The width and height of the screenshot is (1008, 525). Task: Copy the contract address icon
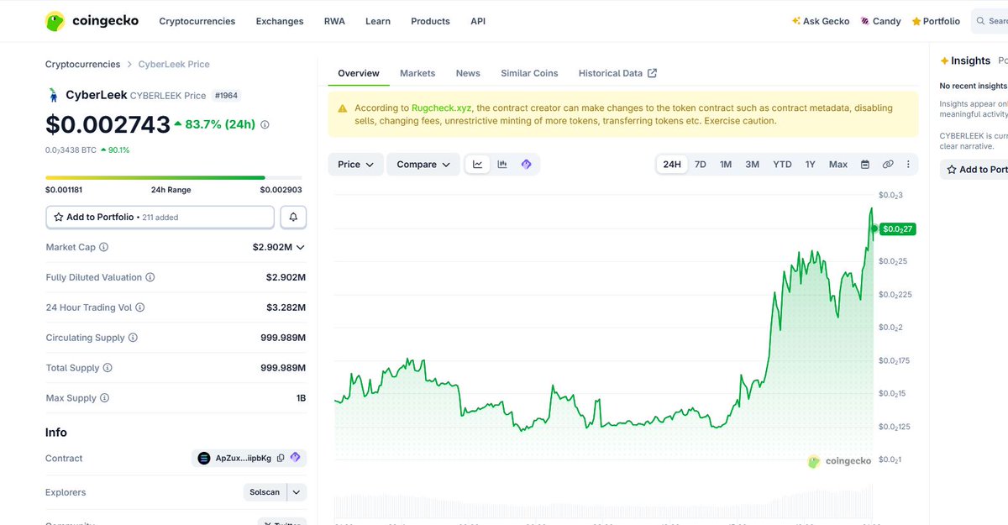click(281, 458)
